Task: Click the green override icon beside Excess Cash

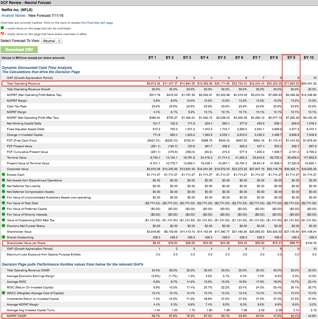Action: [x=4, y=174]
